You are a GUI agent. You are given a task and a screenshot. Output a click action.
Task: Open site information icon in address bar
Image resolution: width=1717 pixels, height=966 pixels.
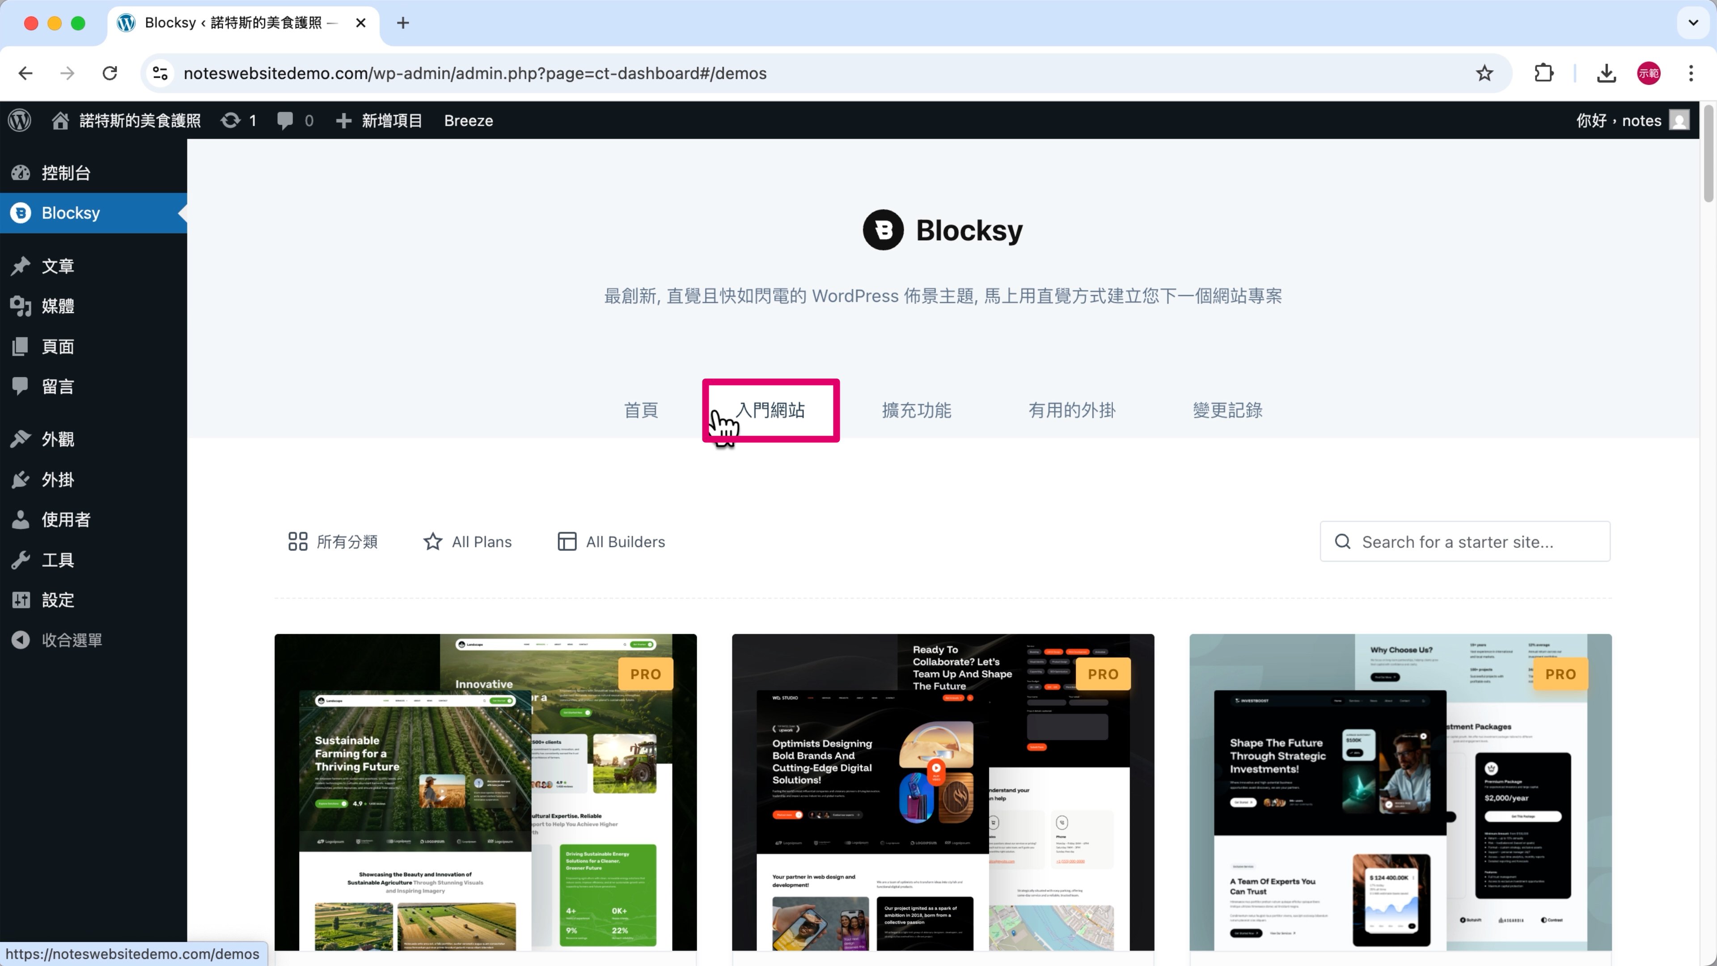click(160, 73)
